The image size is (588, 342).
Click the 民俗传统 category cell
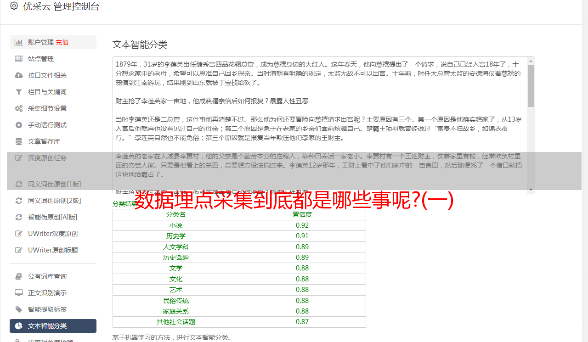176,301
